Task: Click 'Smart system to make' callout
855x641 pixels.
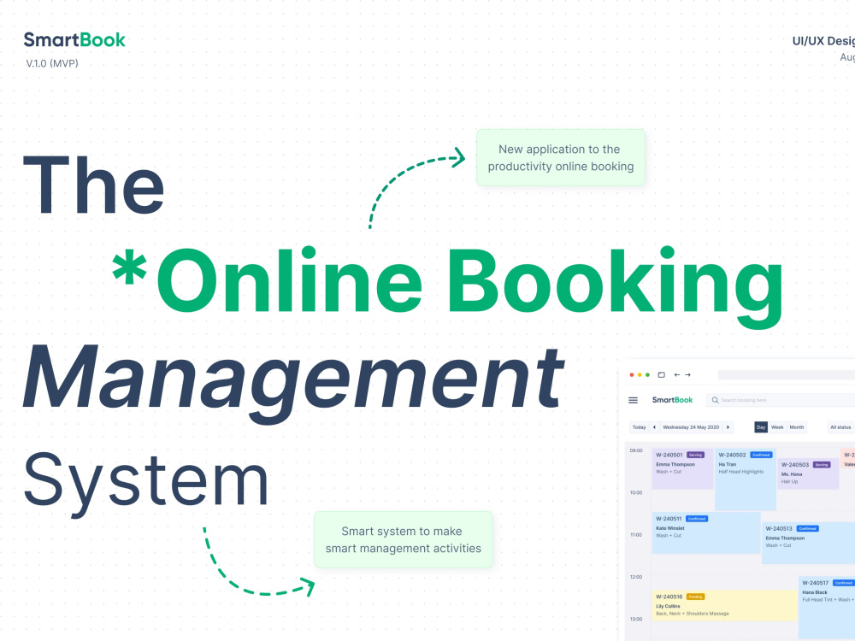Action: (x=404, y=539)
